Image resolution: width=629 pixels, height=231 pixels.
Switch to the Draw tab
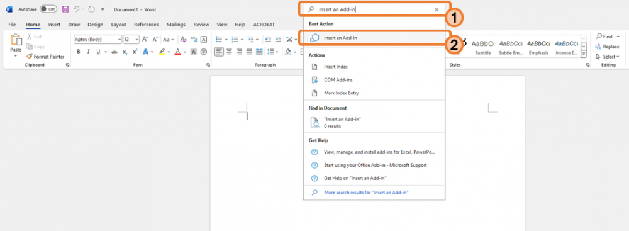pos(74,25)
